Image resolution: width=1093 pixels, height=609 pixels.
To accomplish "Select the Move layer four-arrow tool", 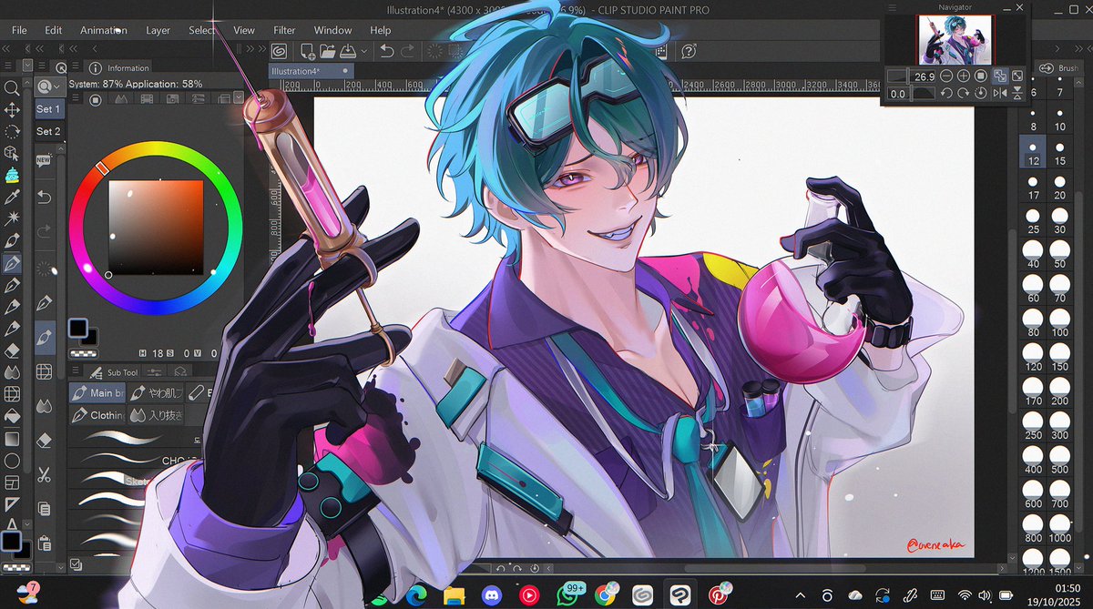I will [12, 110].
